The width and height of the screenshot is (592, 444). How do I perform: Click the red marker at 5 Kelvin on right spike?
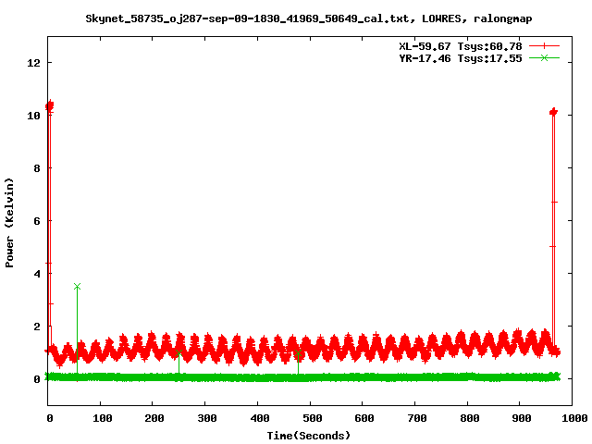coord(552,247)
